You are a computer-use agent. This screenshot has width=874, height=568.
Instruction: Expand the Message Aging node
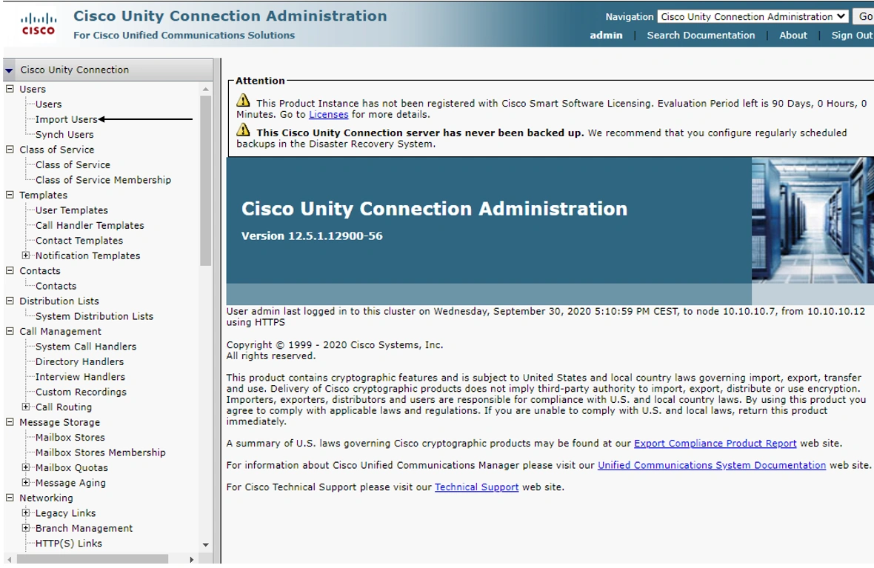(26, 482)
